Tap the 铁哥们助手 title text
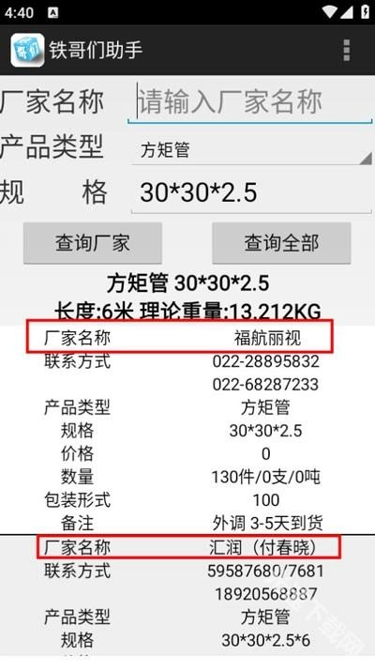This screenshot has width=375, height=671. (x=96, y=50)
